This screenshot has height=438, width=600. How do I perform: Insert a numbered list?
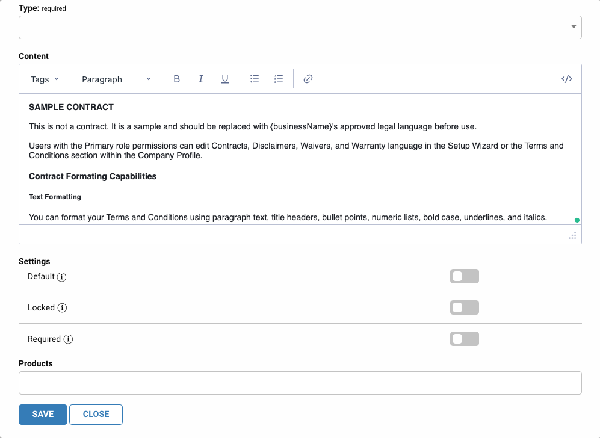[x=279, y=79]
